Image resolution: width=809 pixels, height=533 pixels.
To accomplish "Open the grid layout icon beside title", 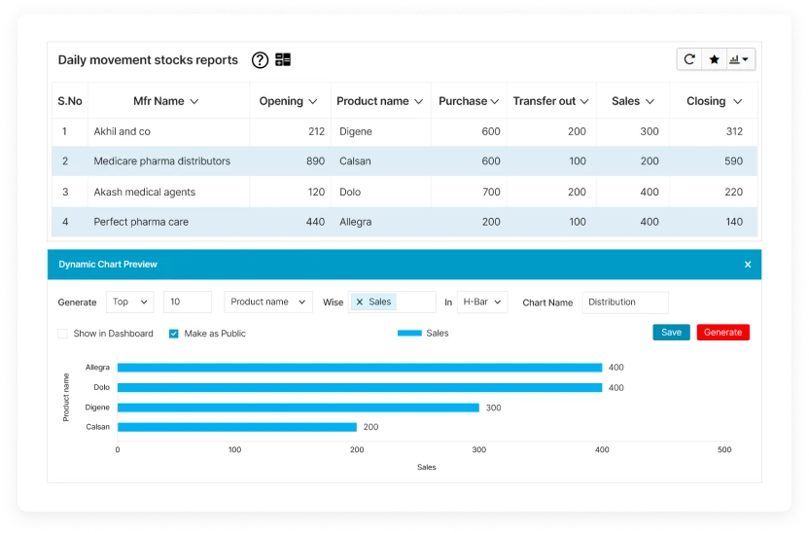I will point(283,60).
